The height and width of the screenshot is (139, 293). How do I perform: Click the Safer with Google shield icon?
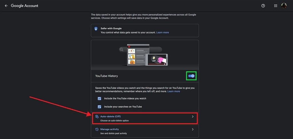click(x=96, y=29)
